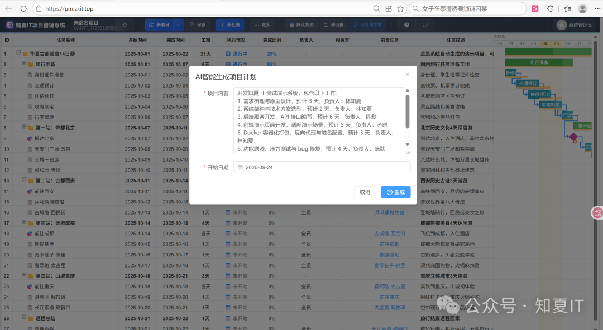
Task: Click the 保存 toolbar button
Action: 198,25
